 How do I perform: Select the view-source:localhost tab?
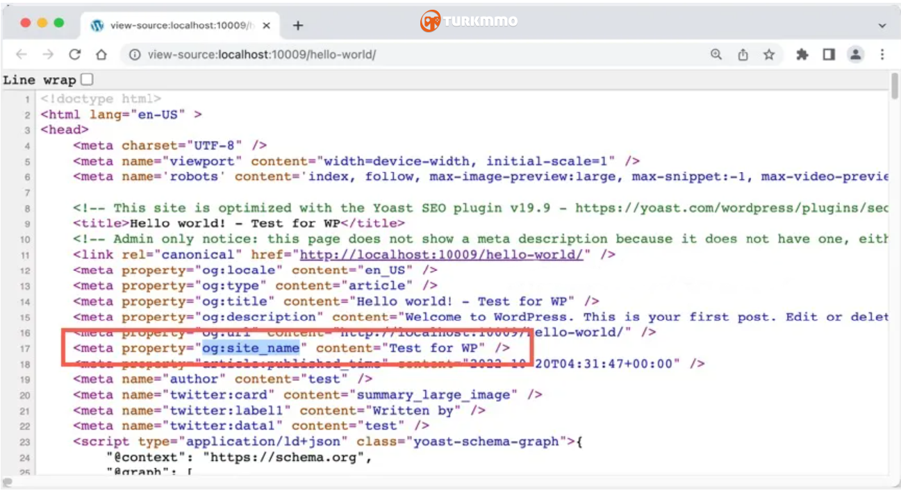coord(181,25)
